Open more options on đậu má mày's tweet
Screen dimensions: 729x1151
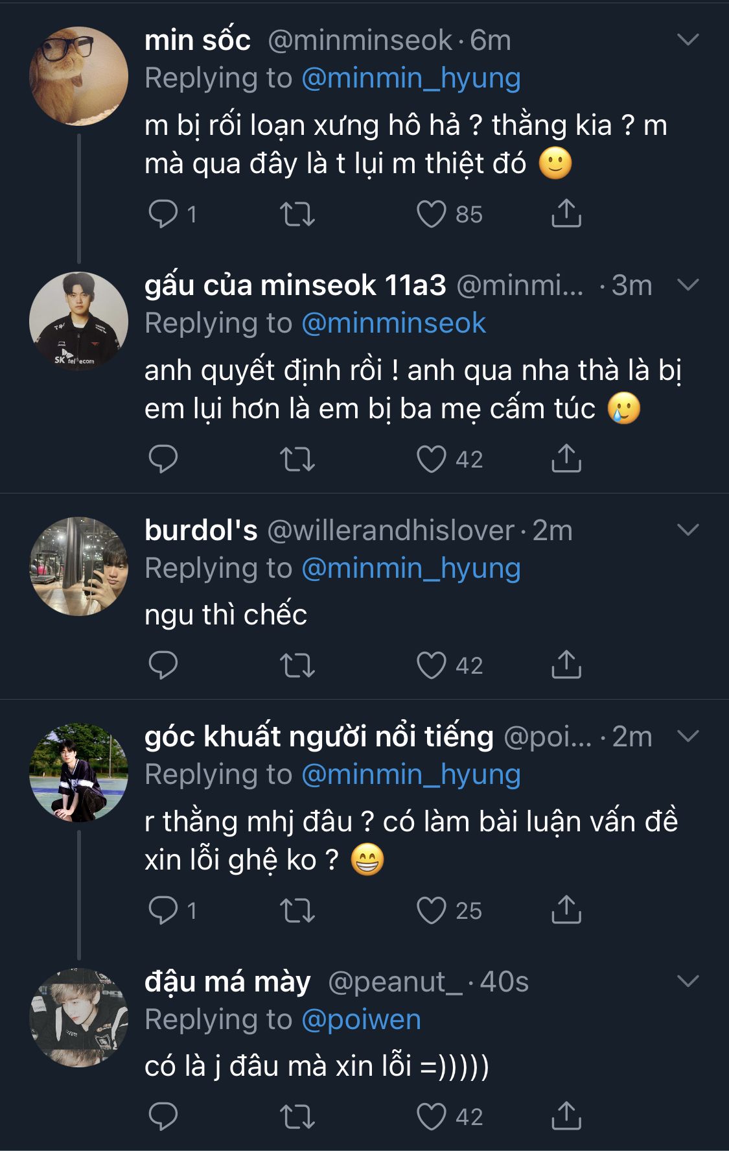pyautogui.click(x=688, y=982)
